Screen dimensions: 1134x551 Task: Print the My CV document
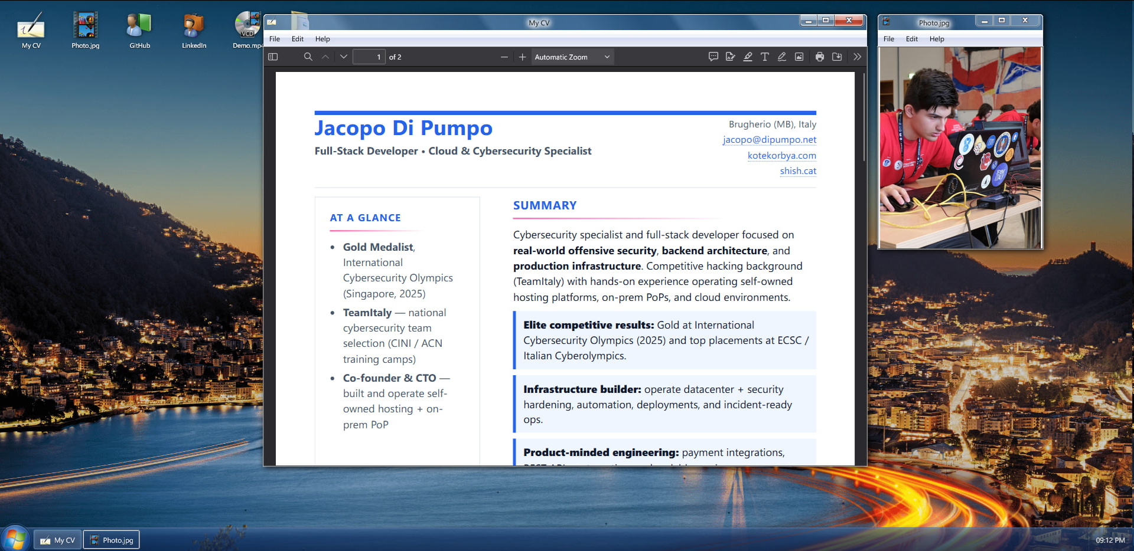tap(820, 57)
